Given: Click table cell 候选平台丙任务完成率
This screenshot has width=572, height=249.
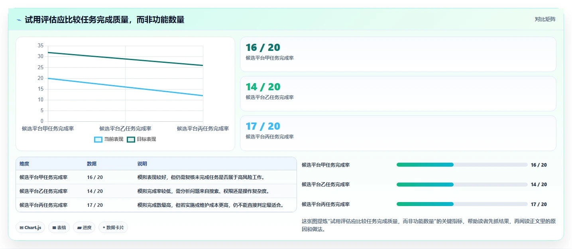Looking at the screenshot, I should 43,205.
